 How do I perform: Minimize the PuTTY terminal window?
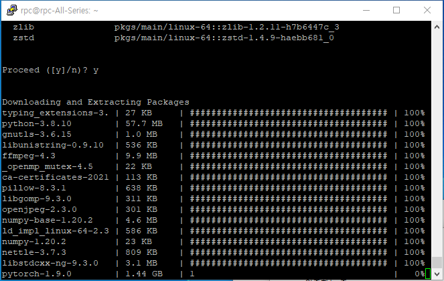pyautogui.click(x=366, y=10)
